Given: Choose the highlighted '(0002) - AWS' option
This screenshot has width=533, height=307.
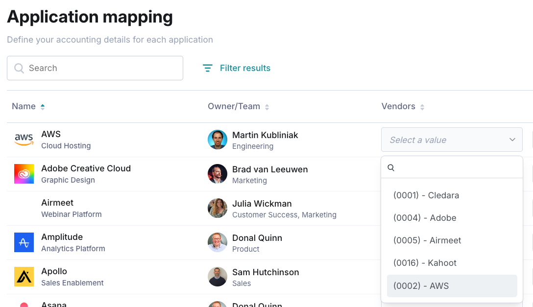Looking at the screenshot, I should coord(421,286).
